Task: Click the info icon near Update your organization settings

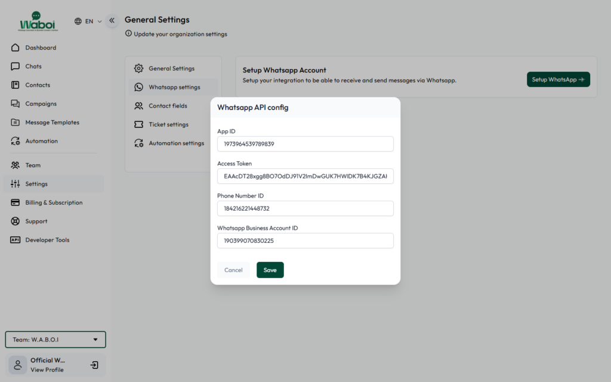Action: (x=128, y=33)
